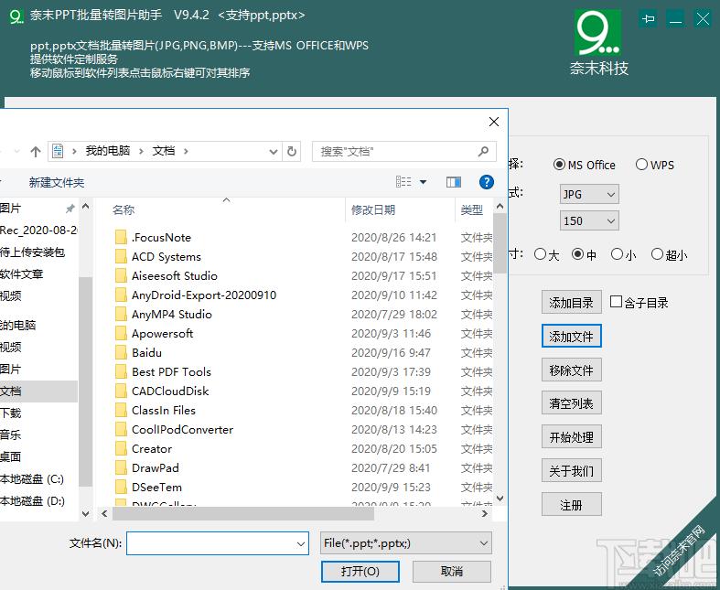Select the MS Office radio button
The height and width of the screenshot is (590, 720).
click(x=559, y=165)
